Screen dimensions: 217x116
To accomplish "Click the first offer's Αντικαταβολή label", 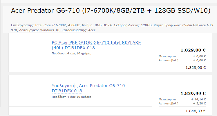I will [168, 60].
